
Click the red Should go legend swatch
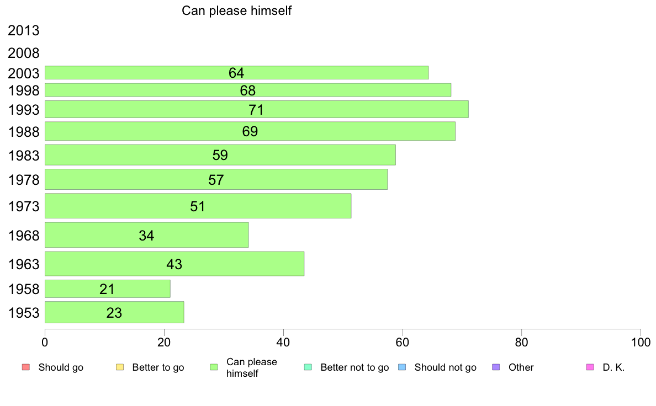[25, 367]
